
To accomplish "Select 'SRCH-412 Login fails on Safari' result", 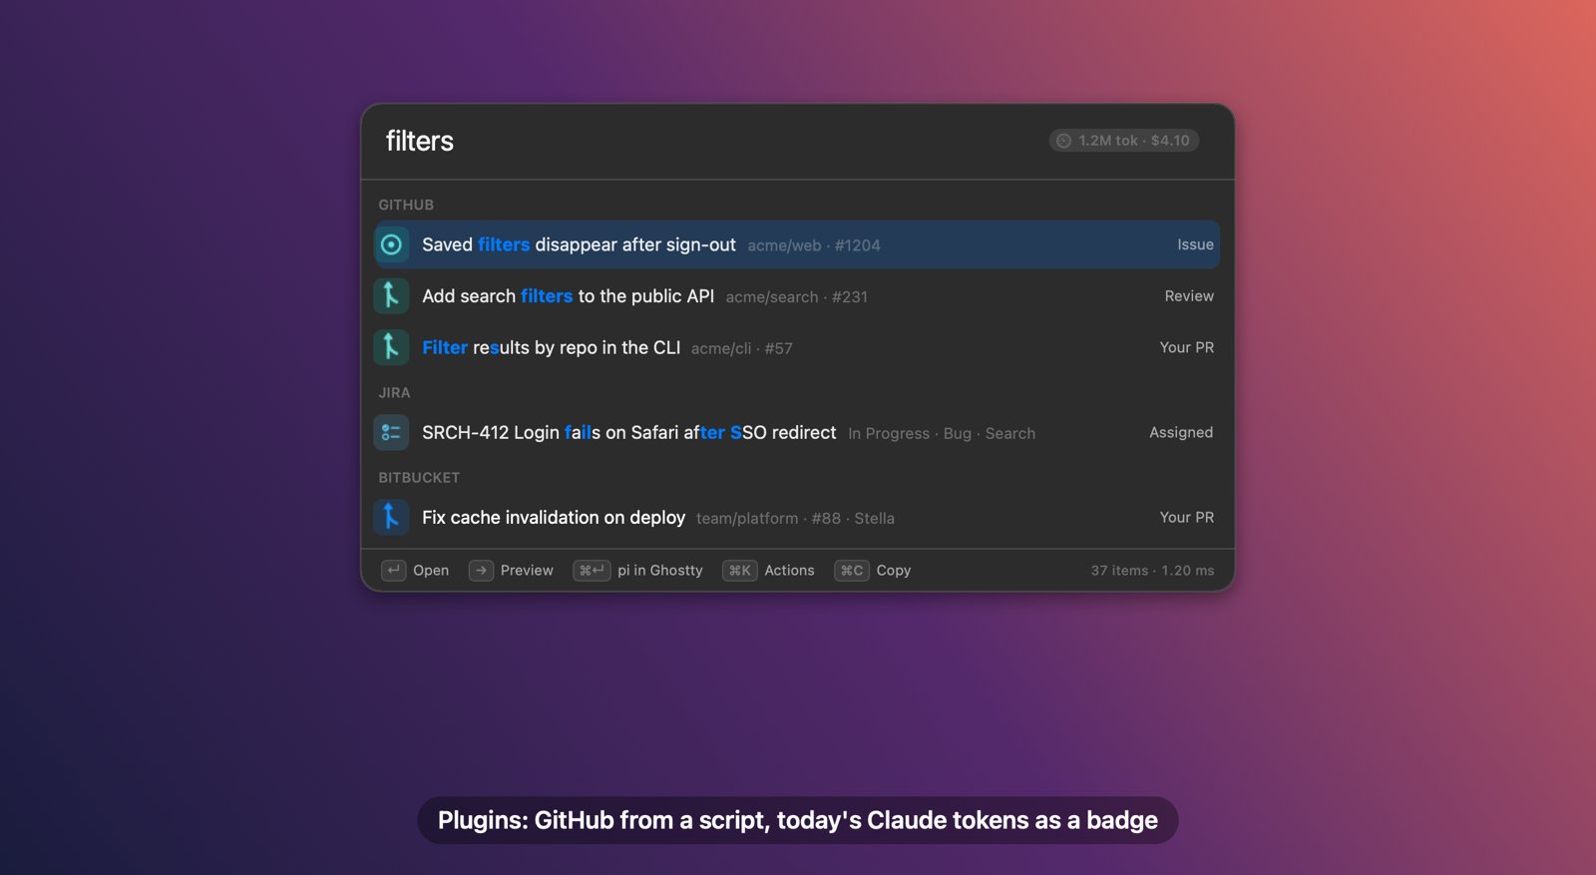I will [797, 432].
